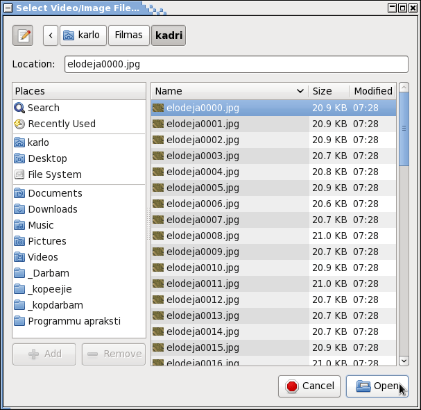Click the Pictures folder icon
The width and height of the screenshot is (421, 410).
point(19,241)
